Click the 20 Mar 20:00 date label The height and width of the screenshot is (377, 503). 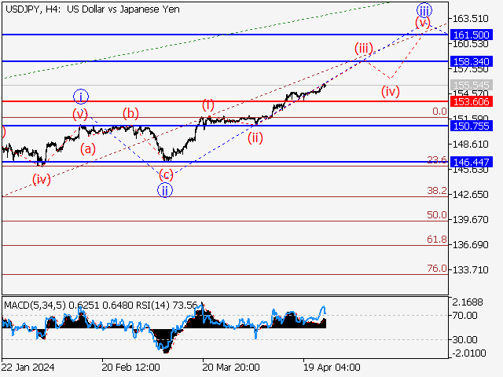(231, 368)
